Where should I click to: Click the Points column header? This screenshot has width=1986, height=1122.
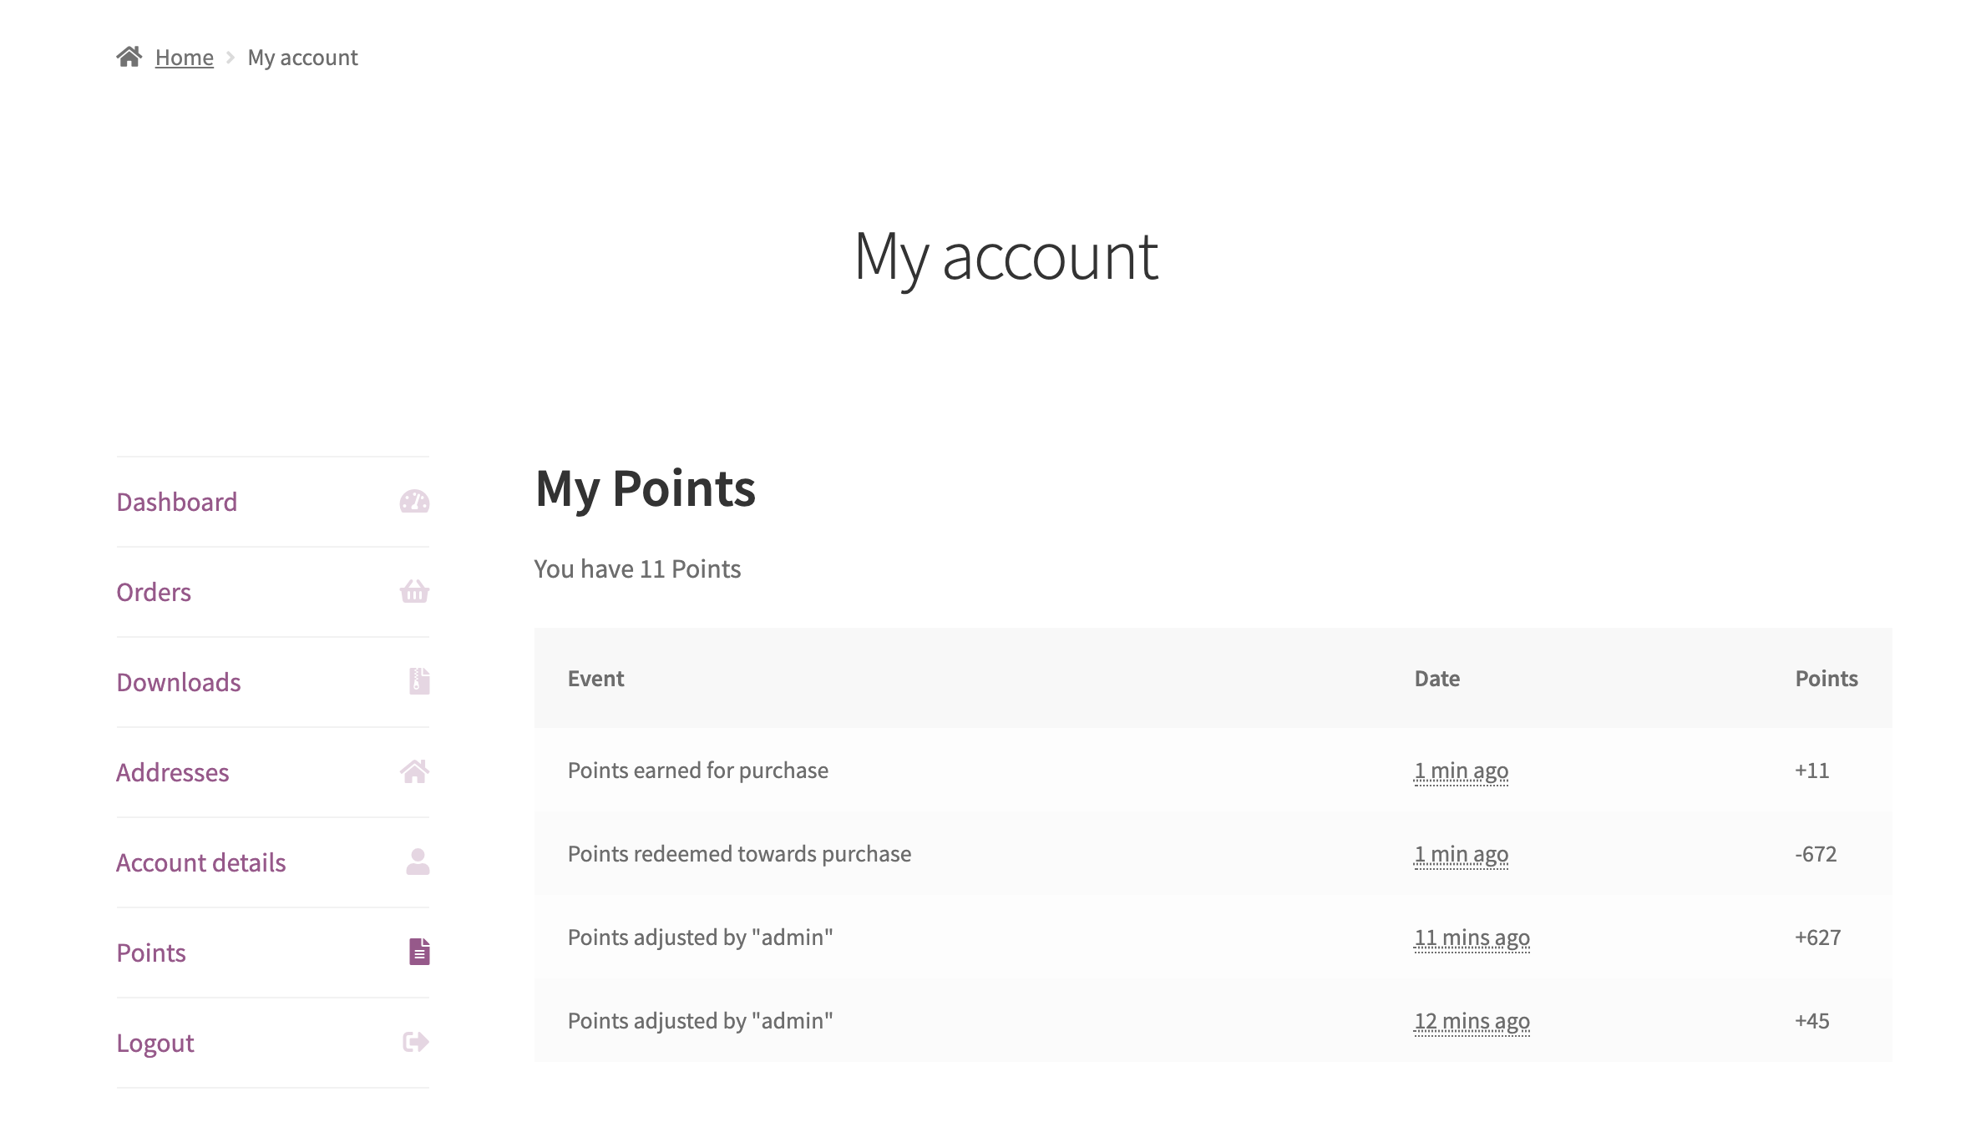coord(1826,679)
